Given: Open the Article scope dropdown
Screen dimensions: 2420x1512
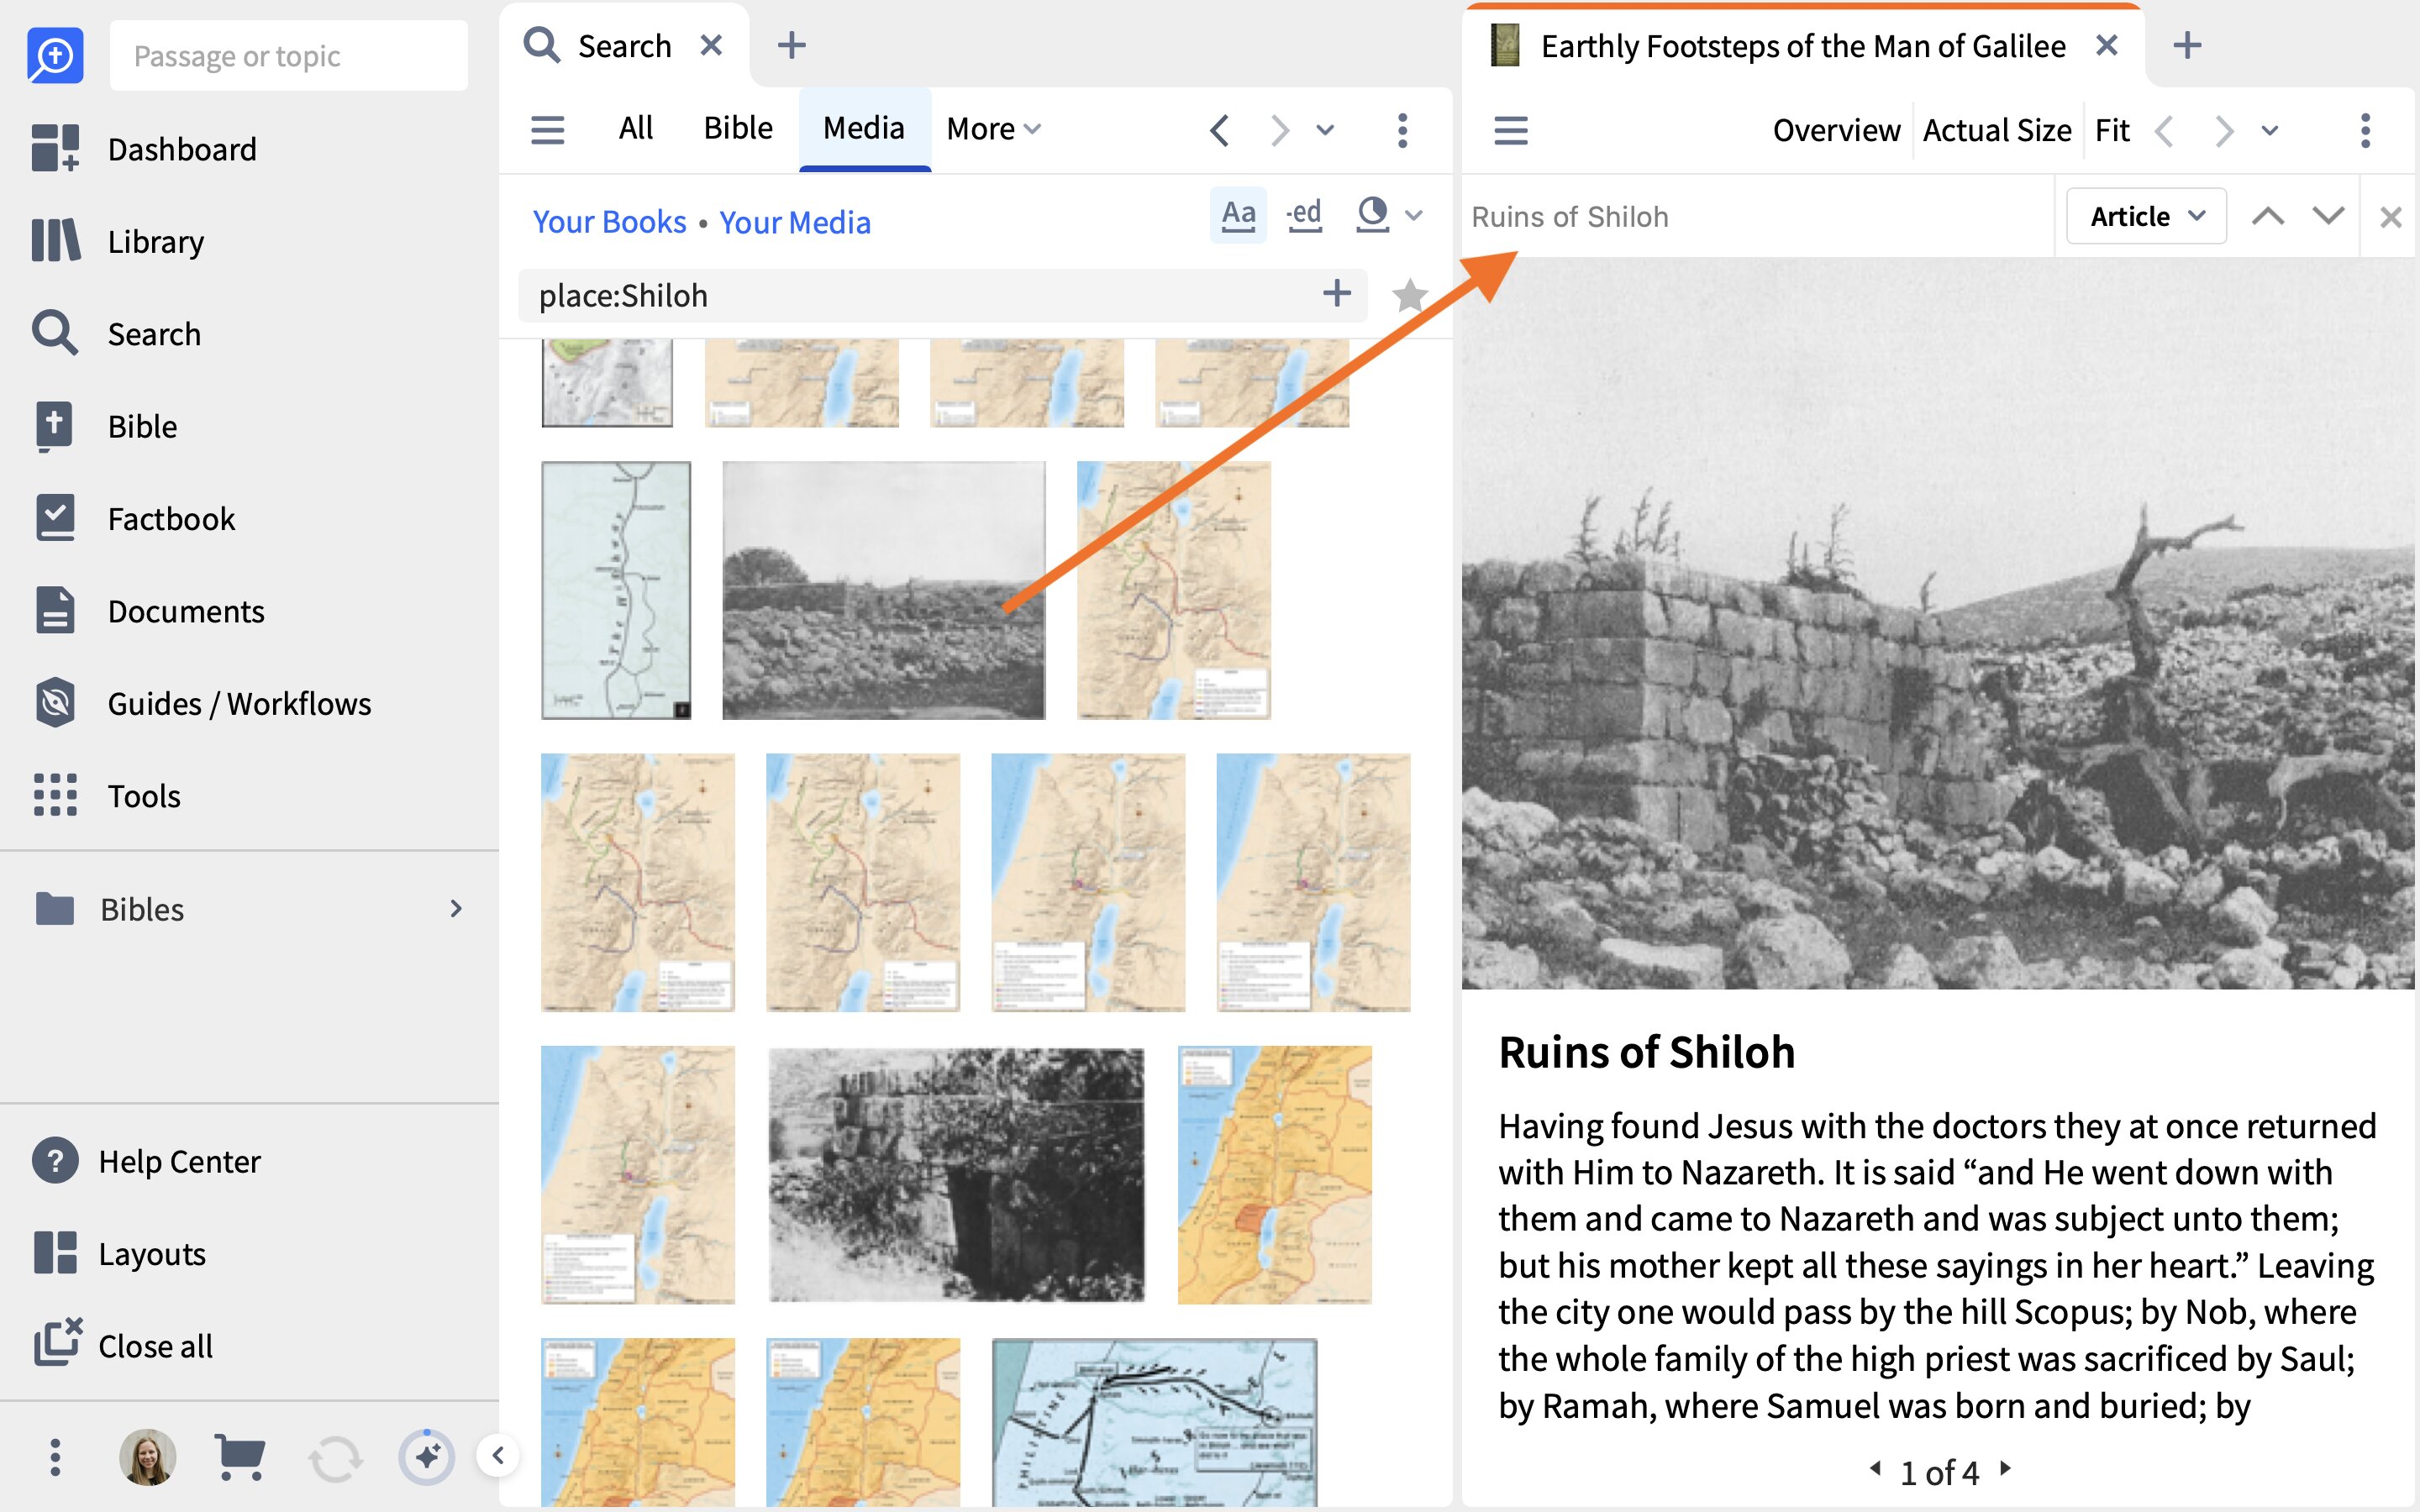Looking at the screenshot, I should coord(2146,216).
